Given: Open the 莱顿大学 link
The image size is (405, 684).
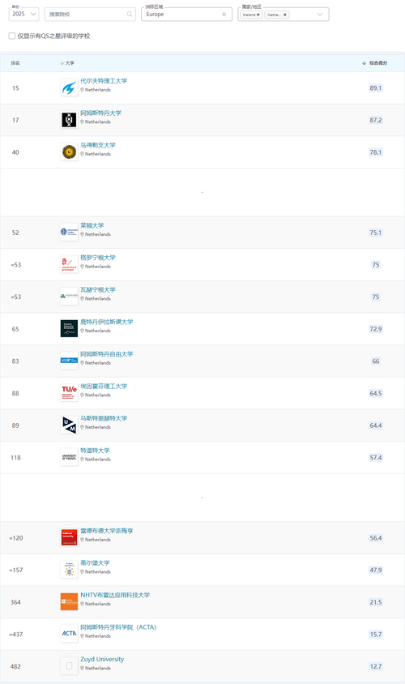Looking at the screenshot, I should pos(92,225).
